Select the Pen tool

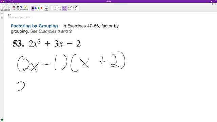point(18,8)
